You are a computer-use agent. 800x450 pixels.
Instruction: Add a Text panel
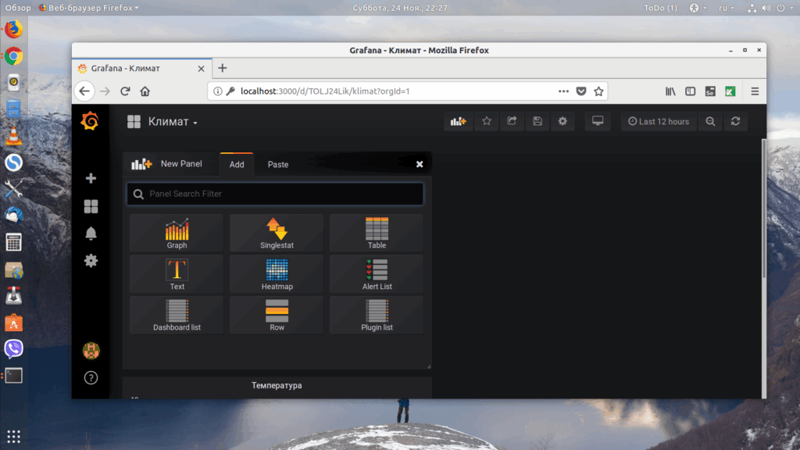click(177, 274)
